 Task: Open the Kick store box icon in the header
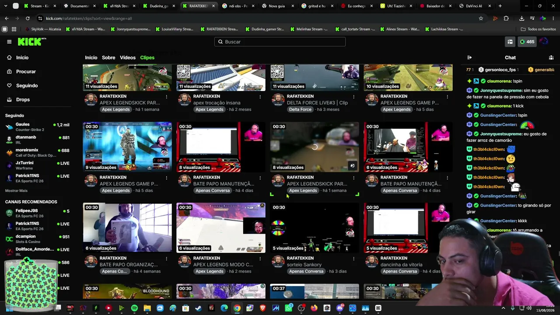(x=510, y=42)
